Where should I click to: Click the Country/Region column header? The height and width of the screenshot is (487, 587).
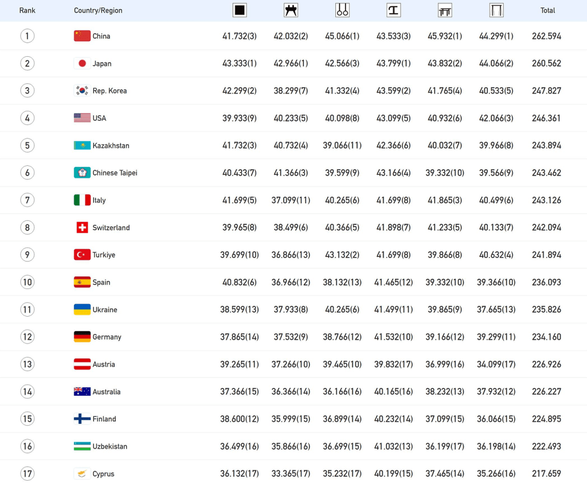click(98, 10)
